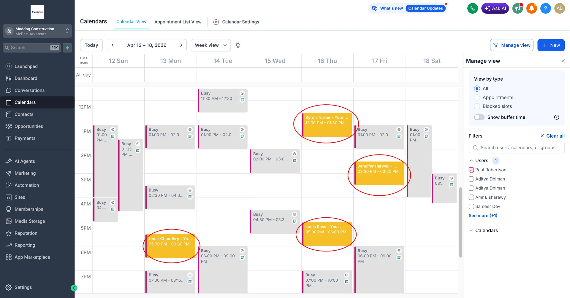Show buffer time info icon
Image resolution: width=570 pixels, height=298 pixels.
click(557, 117)
